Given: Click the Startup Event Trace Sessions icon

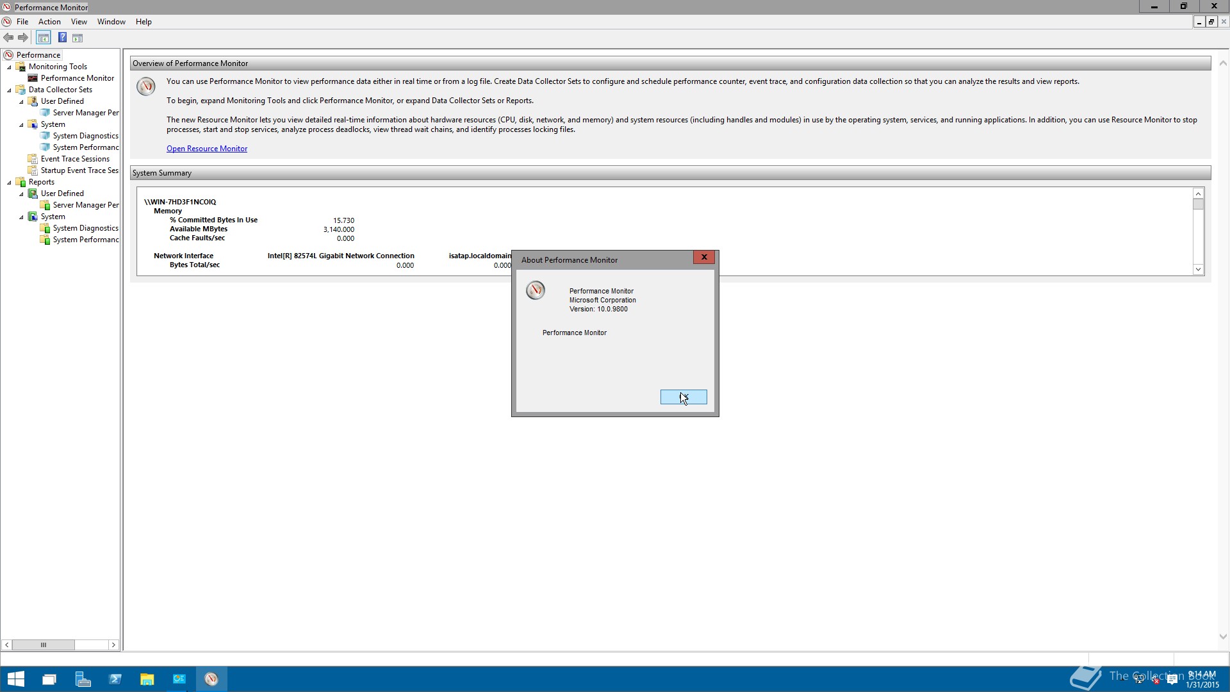Looking at the screenshot, I should (33, 170).
